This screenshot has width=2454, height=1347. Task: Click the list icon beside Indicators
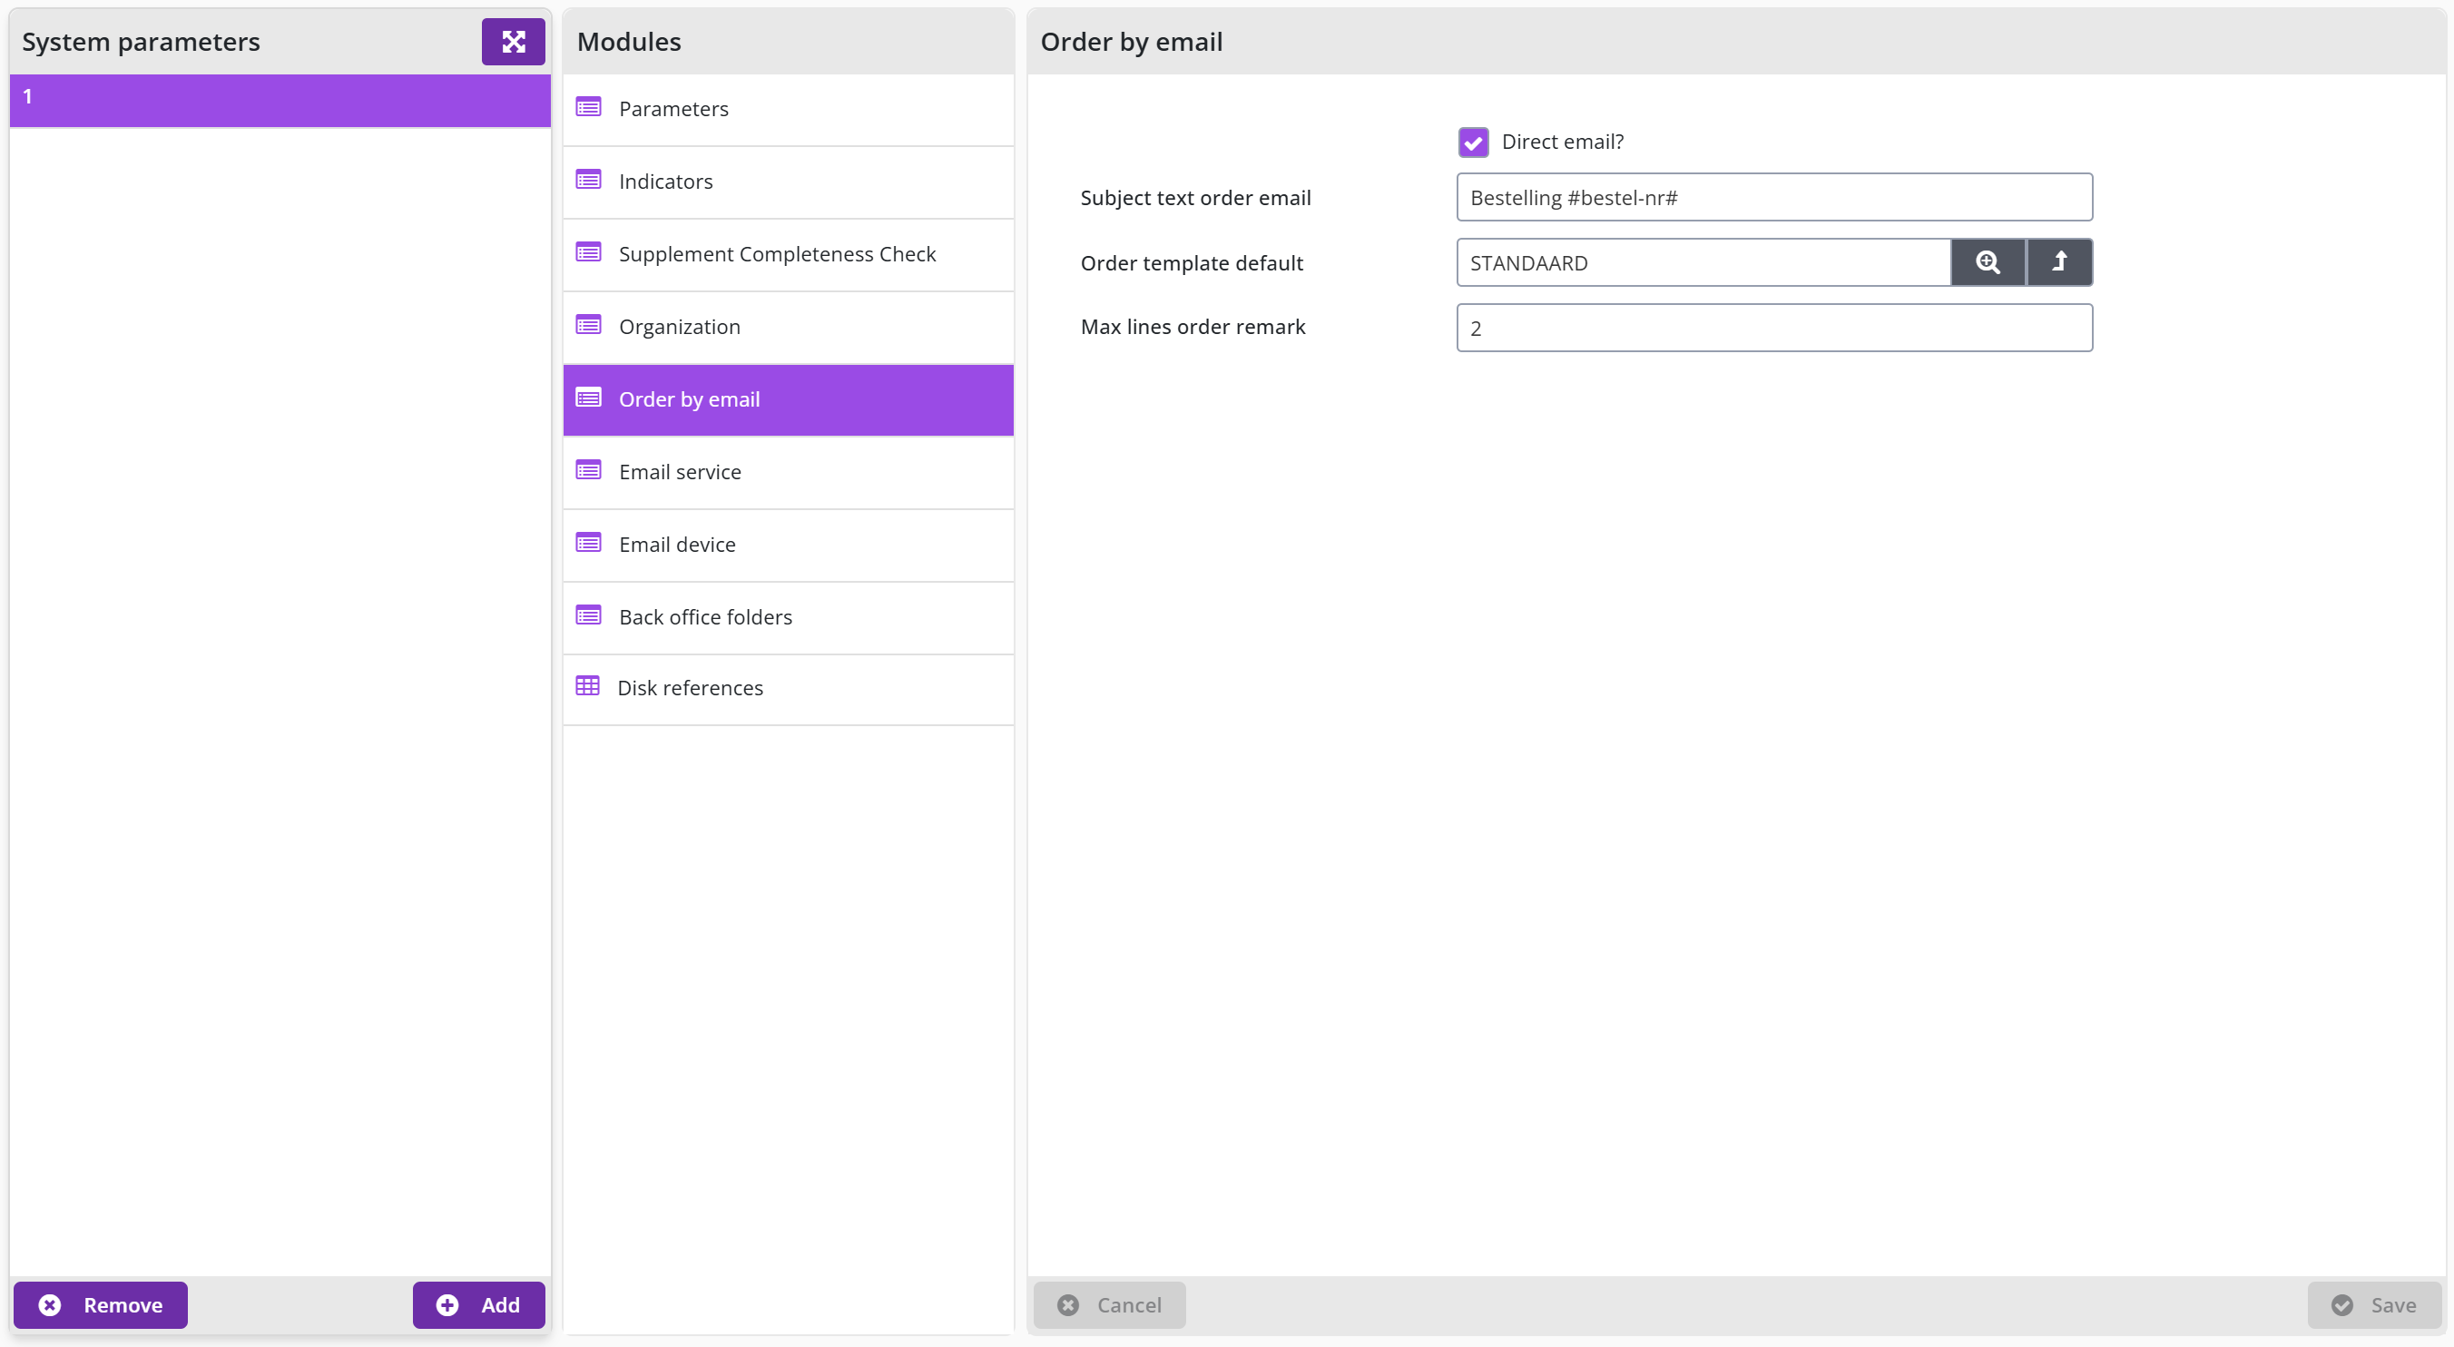tap(589, 180)
